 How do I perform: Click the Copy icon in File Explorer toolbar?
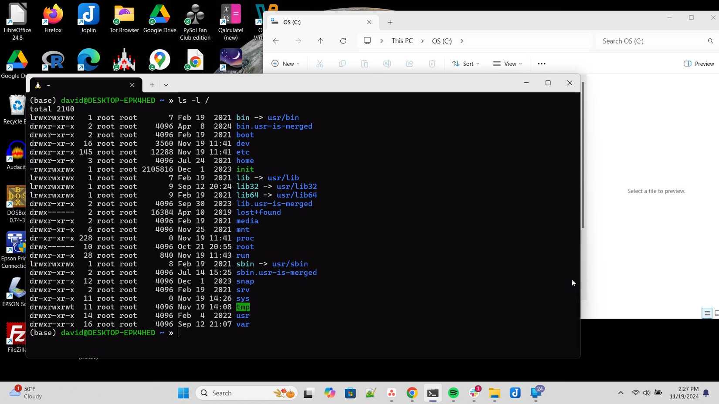(x=343, y=64)
